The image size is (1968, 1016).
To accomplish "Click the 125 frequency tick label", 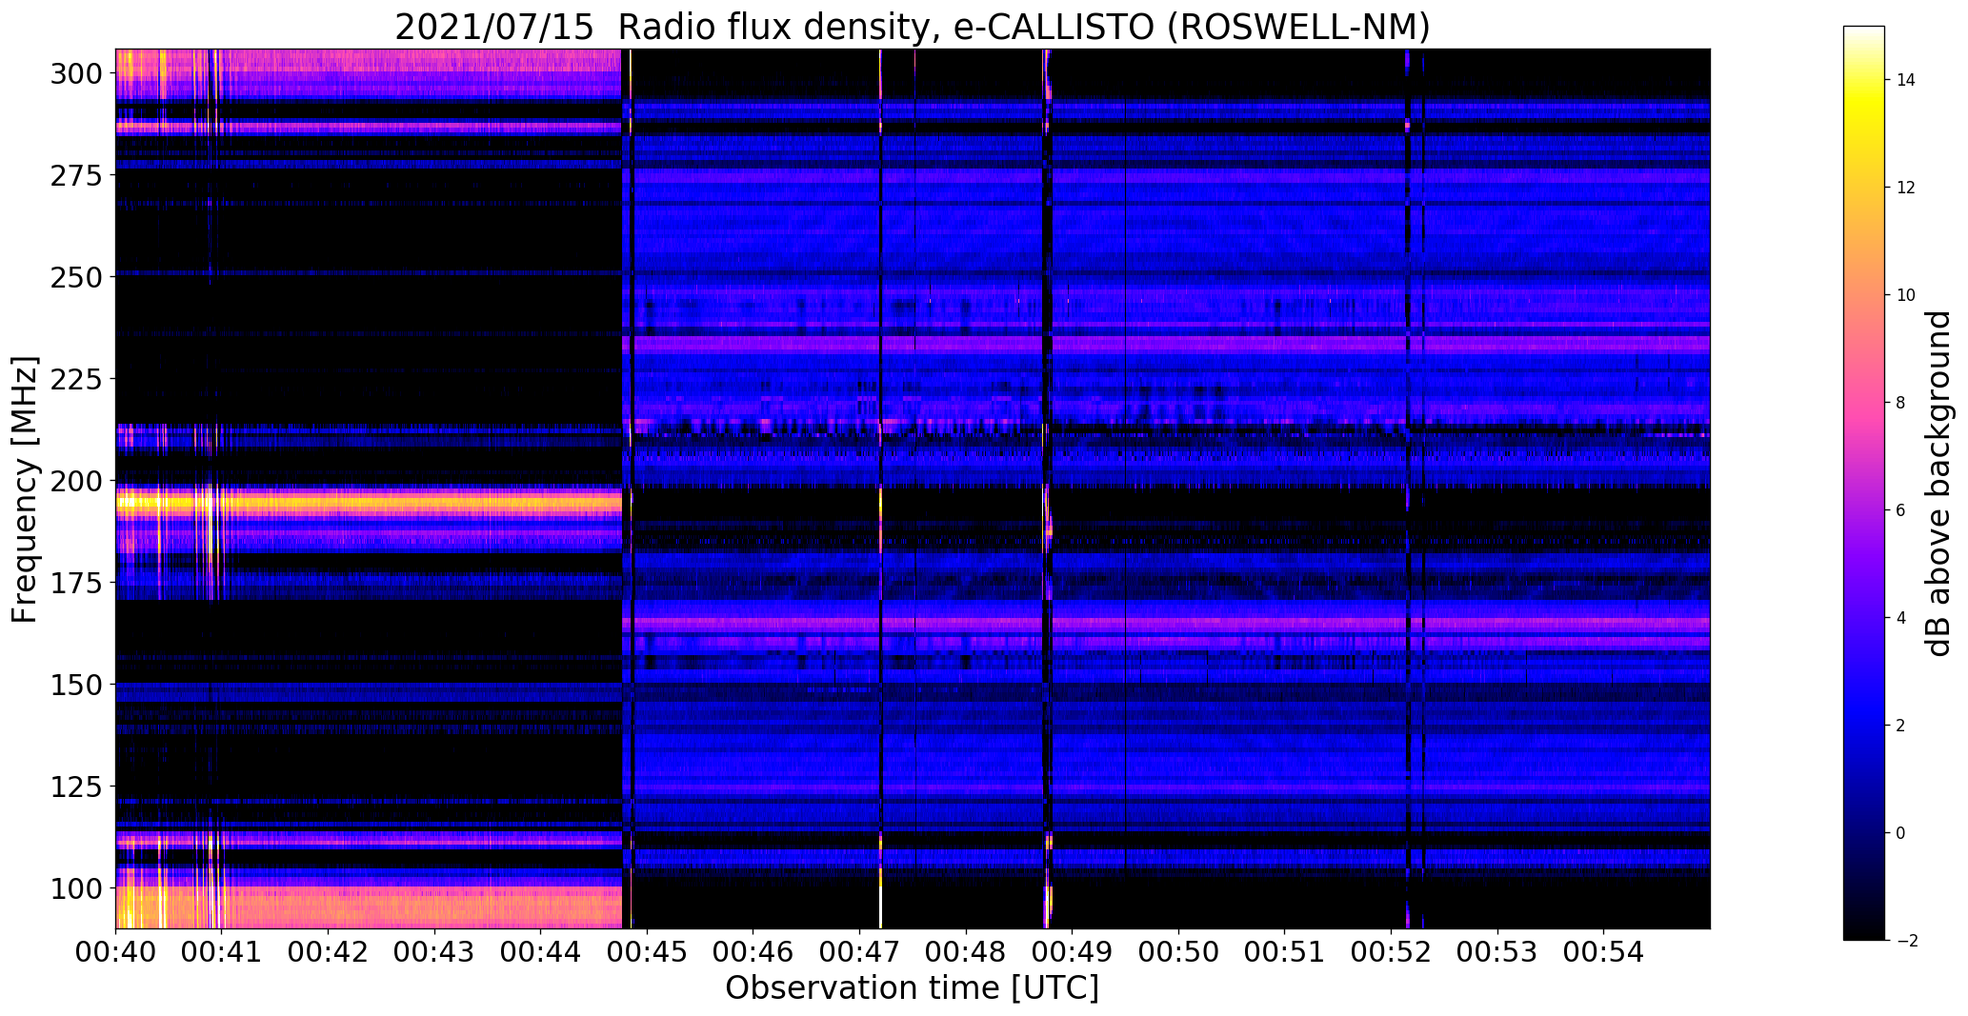I will (x=78, y=787).
